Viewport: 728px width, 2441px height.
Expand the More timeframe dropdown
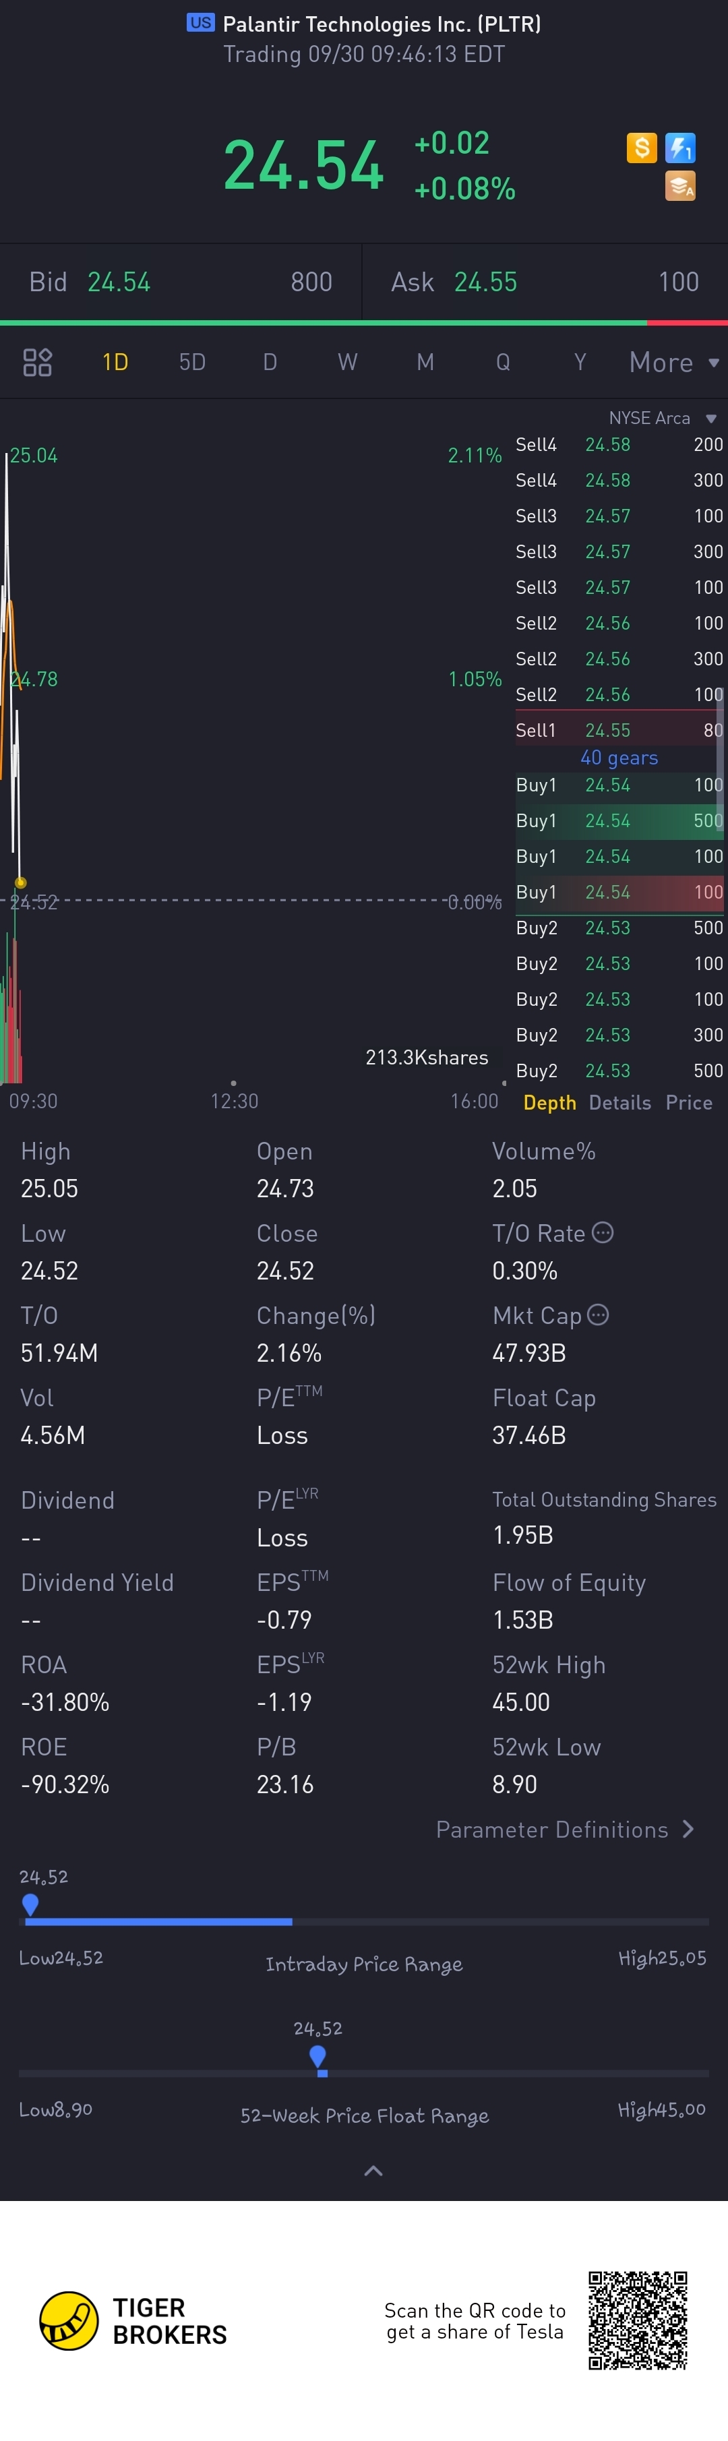pyautogui.click(x=674, y=362)
